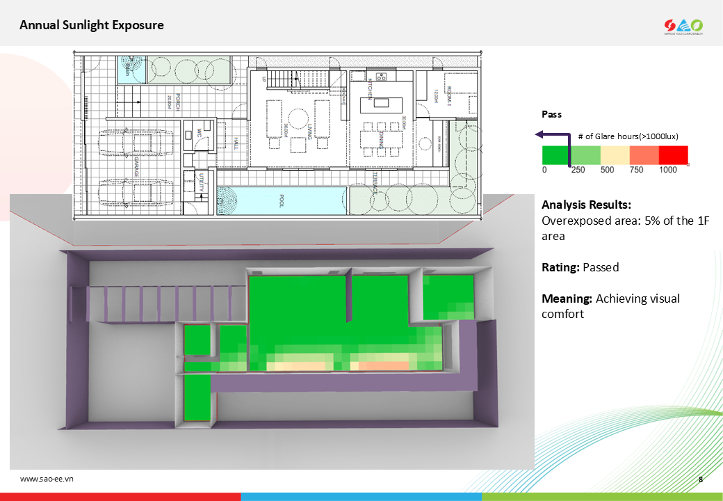Screen dimensions: 723x501
Task: Click the upper car outline in the garage
Action: [x=136, y=142]
